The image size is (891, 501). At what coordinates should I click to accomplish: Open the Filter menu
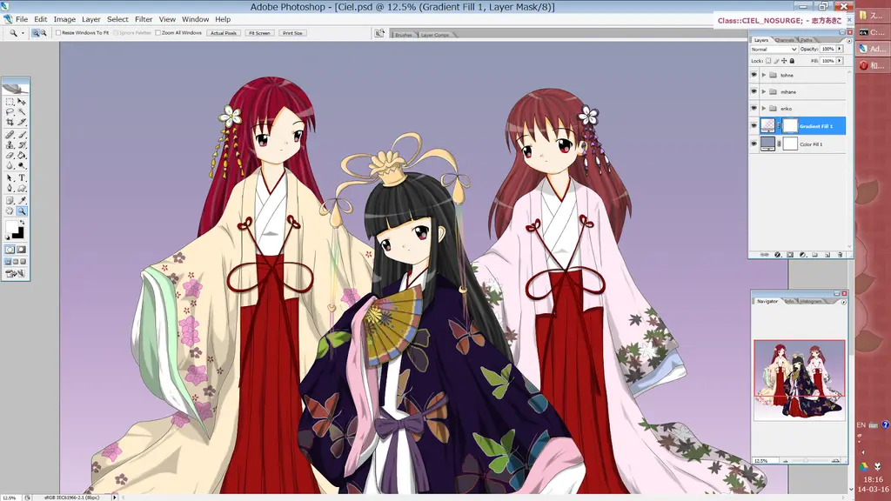(x=144, y=19)
